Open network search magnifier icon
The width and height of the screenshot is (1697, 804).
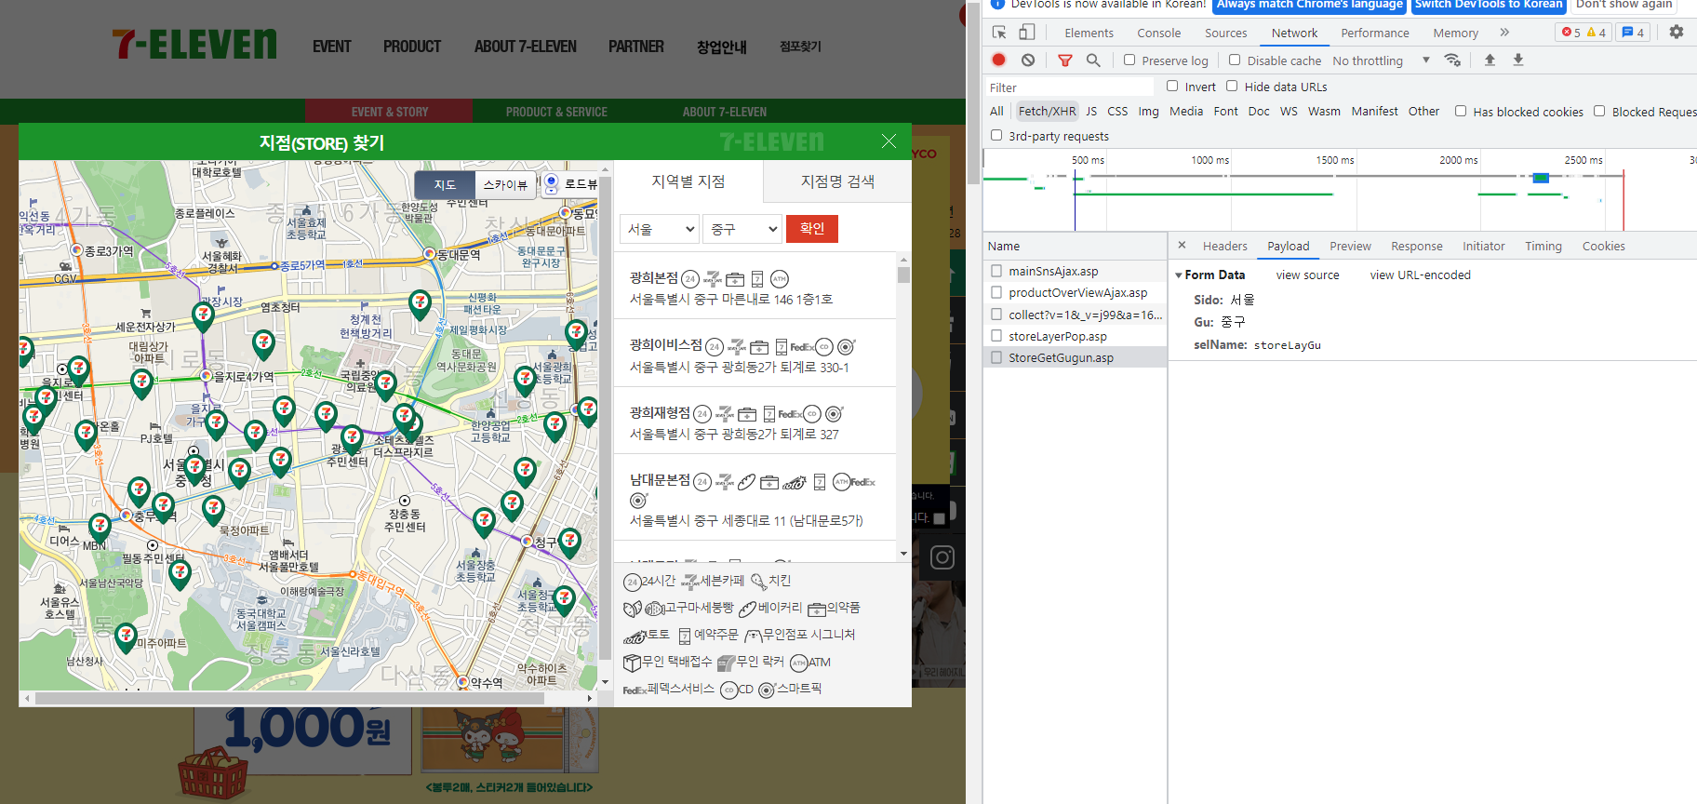[x=1093, y=60]
